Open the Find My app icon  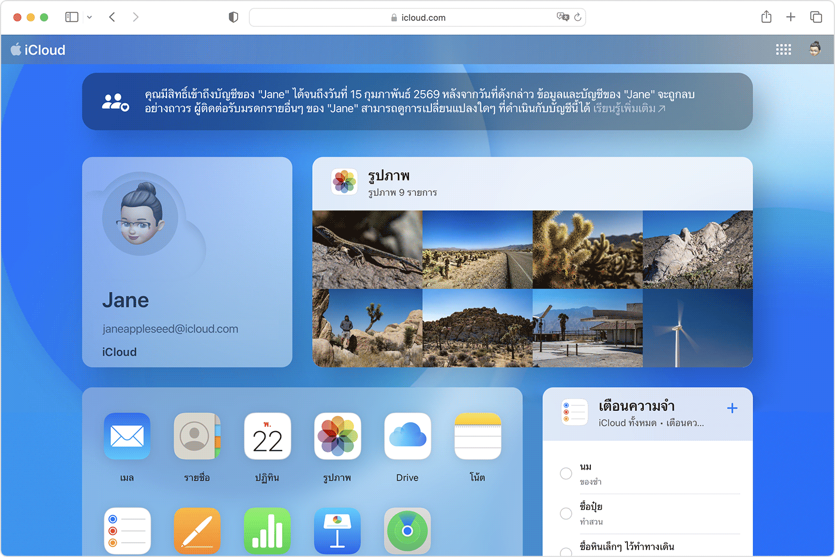click(x=407, y=531)
